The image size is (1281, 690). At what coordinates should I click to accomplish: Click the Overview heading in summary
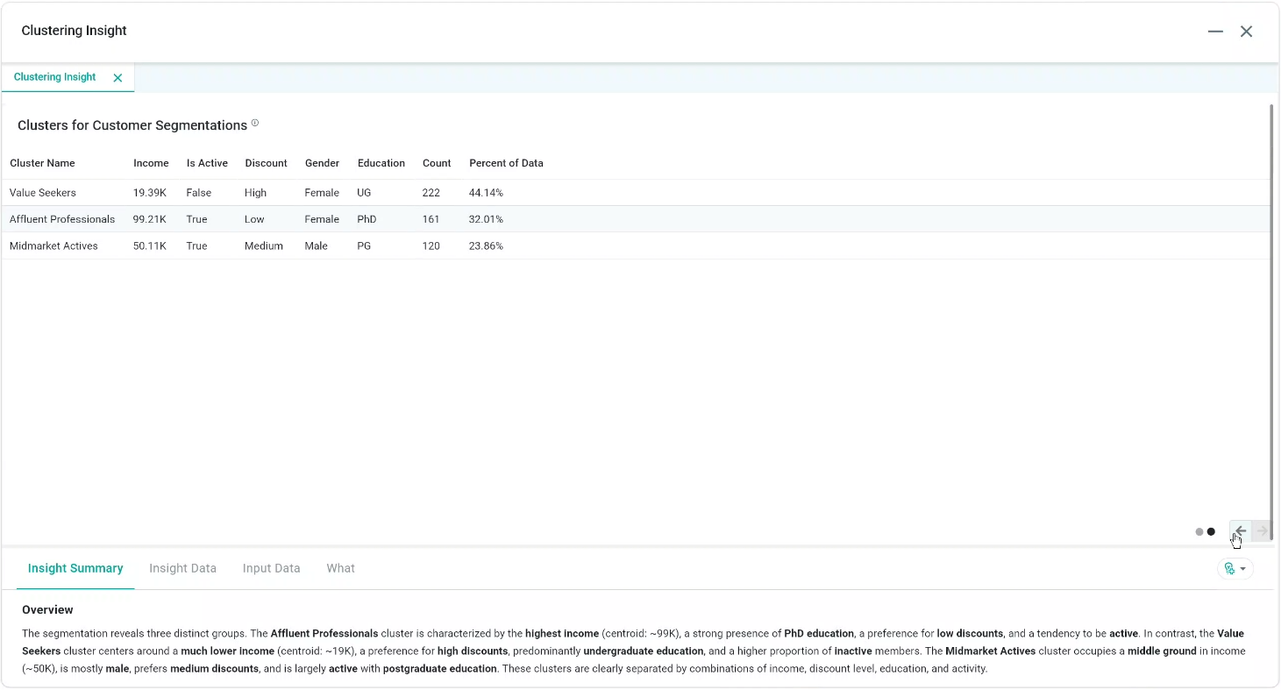pos(47,609)
